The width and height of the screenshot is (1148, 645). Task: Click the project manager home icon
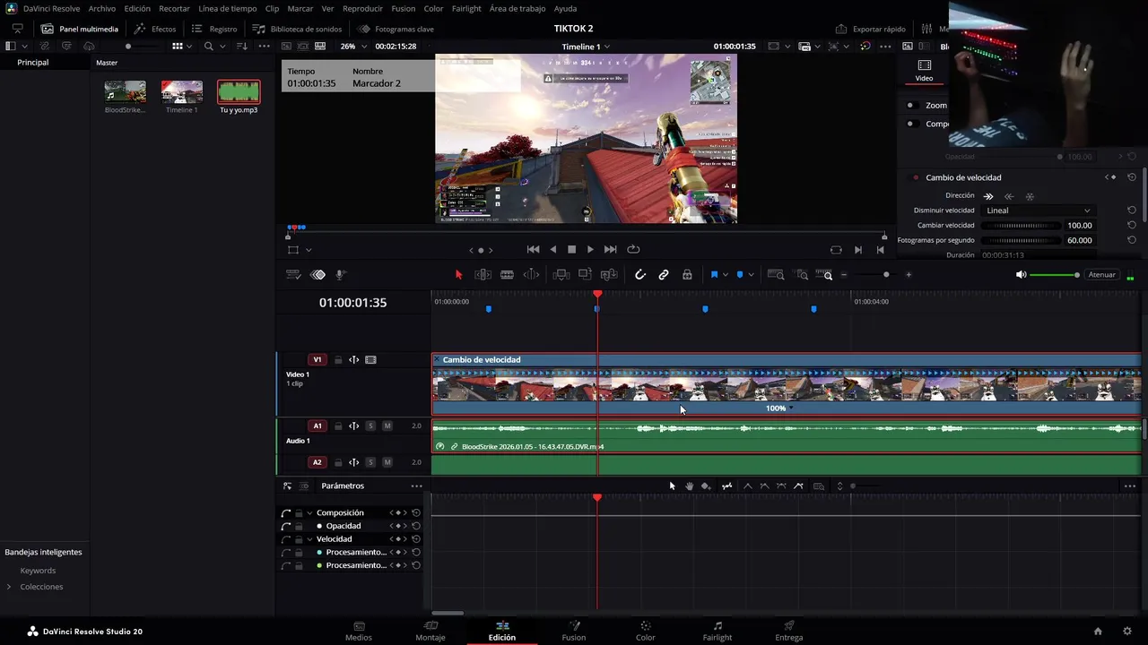1098,632
